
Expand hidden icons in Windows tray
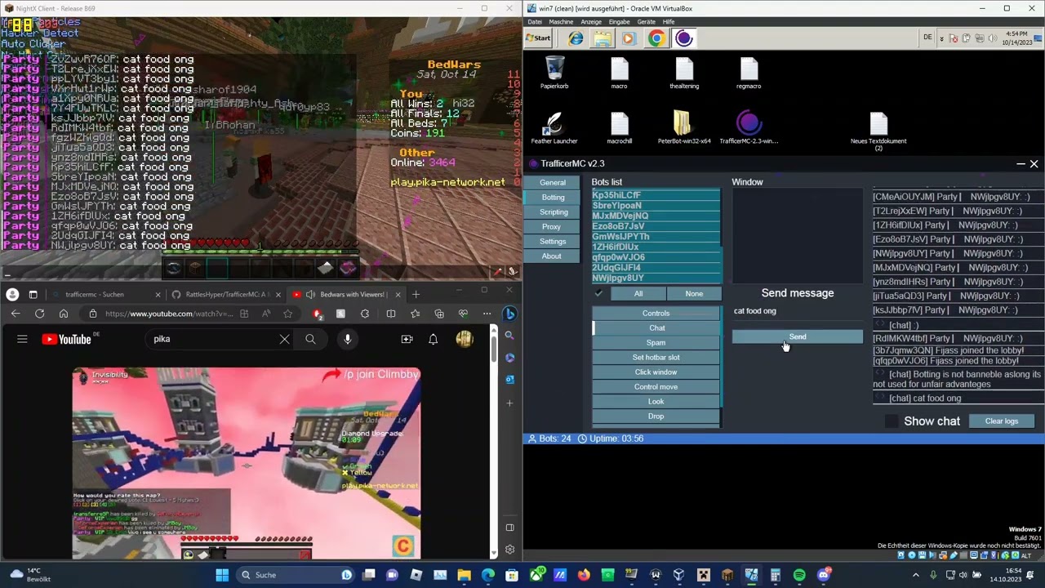tap(917, 575)
